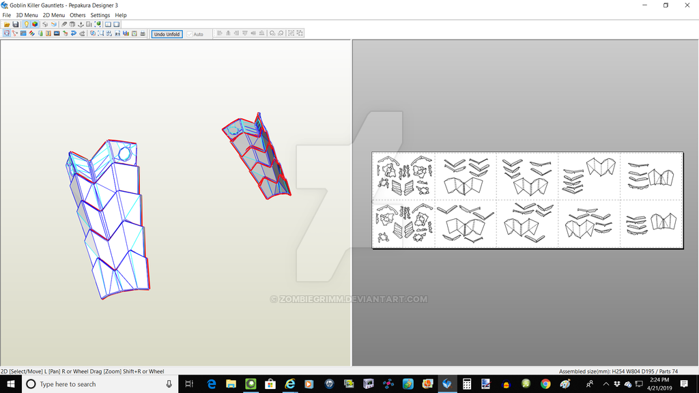Click the Undo Unfold button

pos(167,34)
